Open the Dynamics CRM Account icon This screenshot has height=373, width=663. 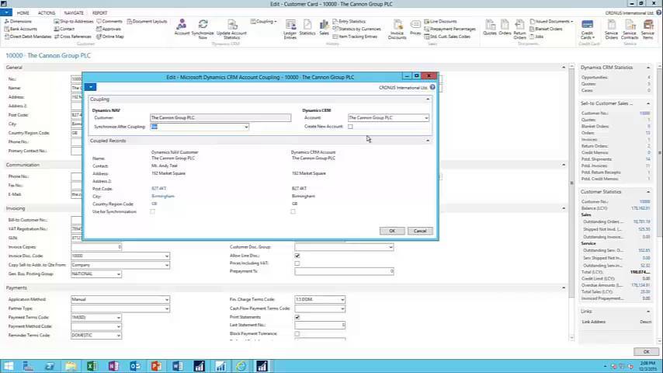coord(182,27)
